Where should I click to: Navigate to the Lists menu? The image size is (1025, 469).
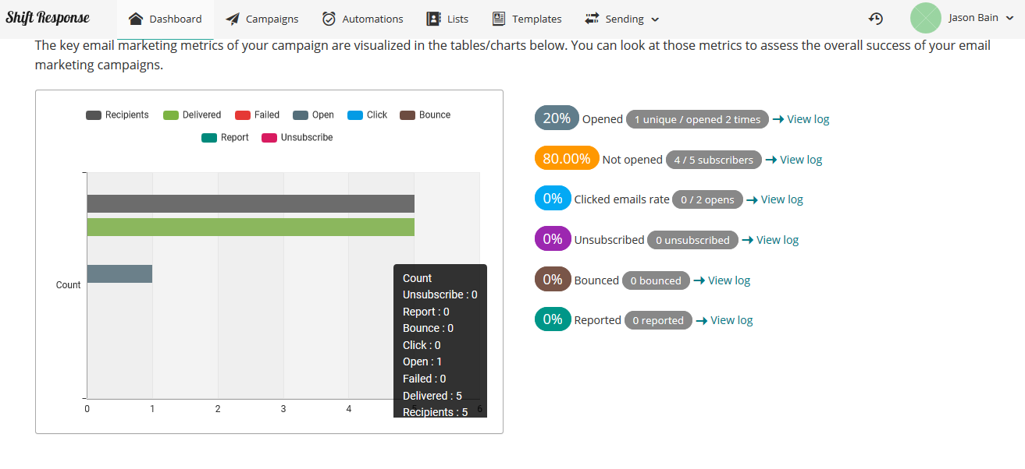[x=447, y=19]
